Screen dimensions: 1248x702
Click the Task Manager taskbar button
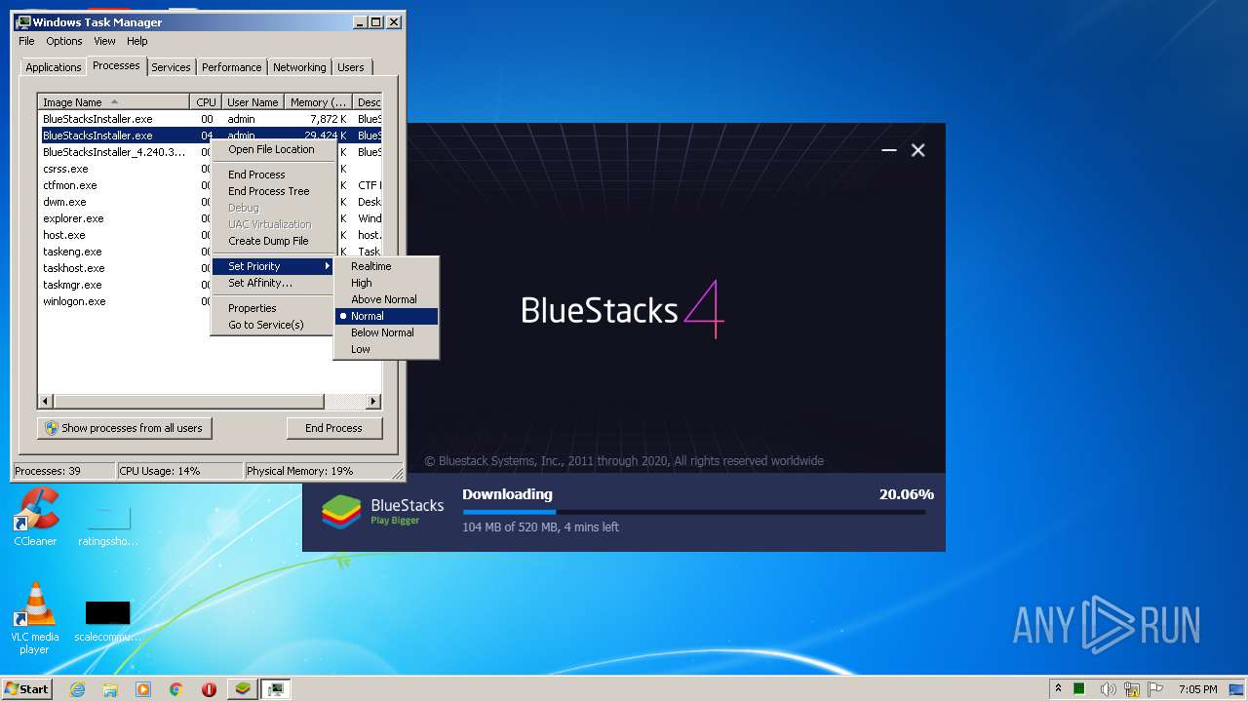[x=276, y=689]
